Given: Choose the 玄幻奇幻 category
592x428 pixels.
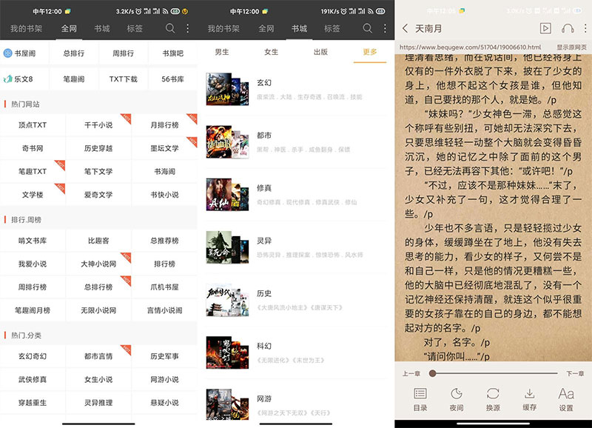Looking at the screenshot, I should click(33, 356).
